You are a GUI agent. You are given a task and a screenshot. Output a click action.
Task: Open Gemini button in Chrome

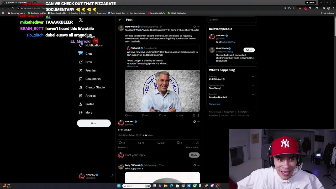pos(310,3)
